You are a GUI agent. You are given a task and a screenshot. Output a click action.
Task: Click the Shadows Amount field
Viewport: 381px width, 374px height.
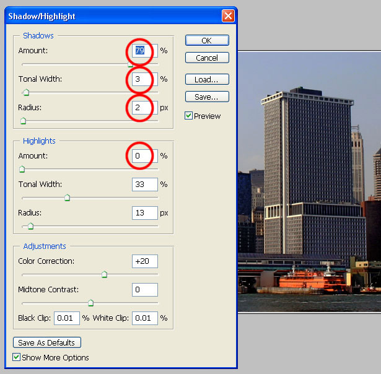click(x=145, y=51)
